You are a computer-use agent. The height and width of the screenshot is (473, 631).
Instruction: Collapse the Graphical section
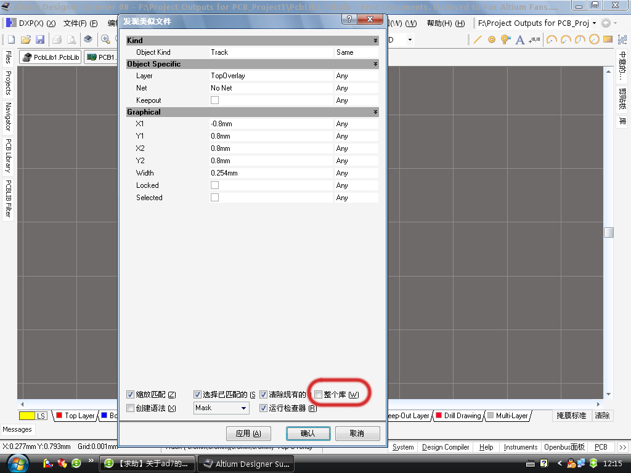pyautogui.click(x=375, y=112)
